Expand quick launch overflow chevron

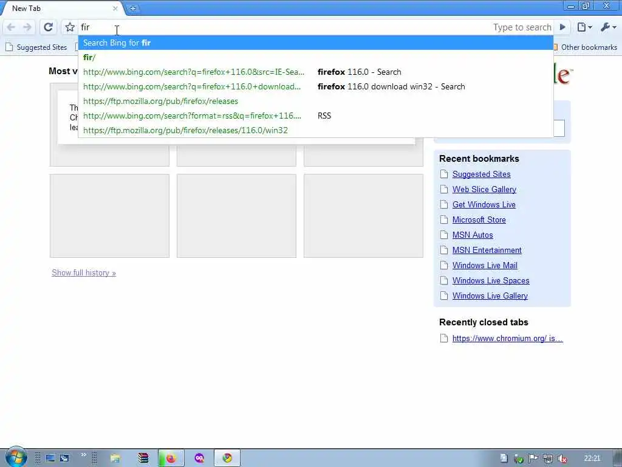click(83, 454)
